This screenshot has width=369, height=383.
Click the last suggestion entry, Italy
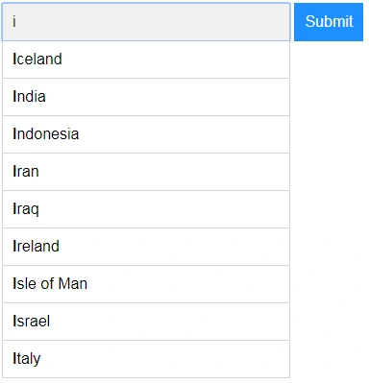(146, 359)
